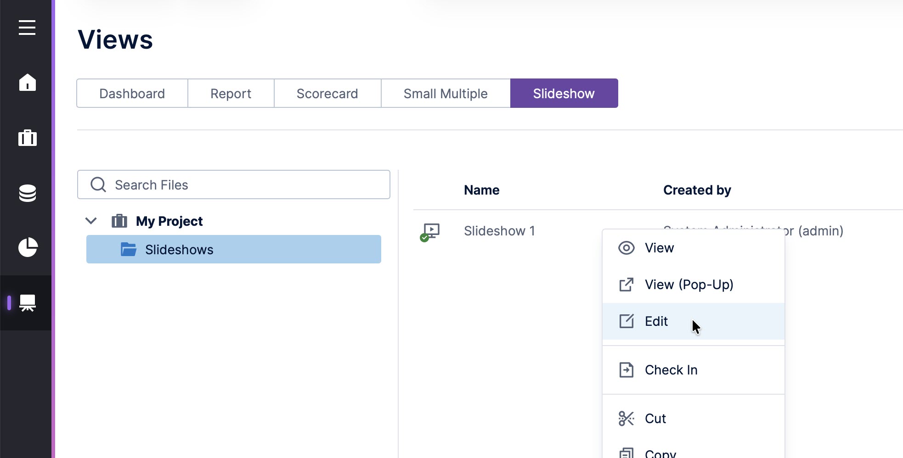Select the Views presentation sidebar icon
The image size is (903, 458).
click(x=27, y=303)
